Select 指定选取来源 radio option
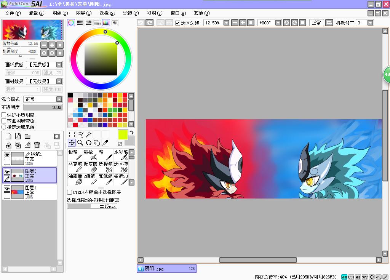This screenshot has width=390, height=280. tap(4, 127)
